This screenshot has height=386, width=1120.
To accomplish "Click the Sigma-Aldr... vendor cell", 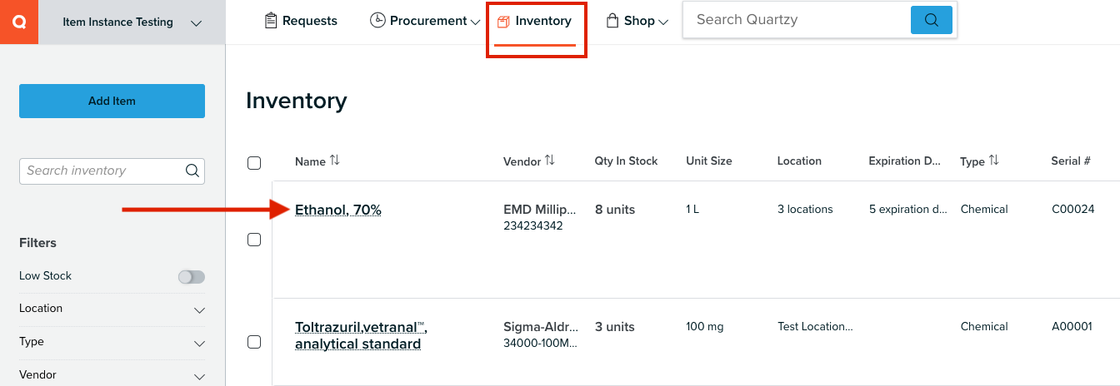I will 541,327.
